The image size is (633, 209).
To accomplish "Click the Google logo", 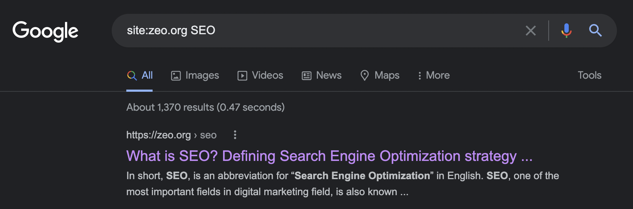I will pyautogui.click(x=45, y=31).
